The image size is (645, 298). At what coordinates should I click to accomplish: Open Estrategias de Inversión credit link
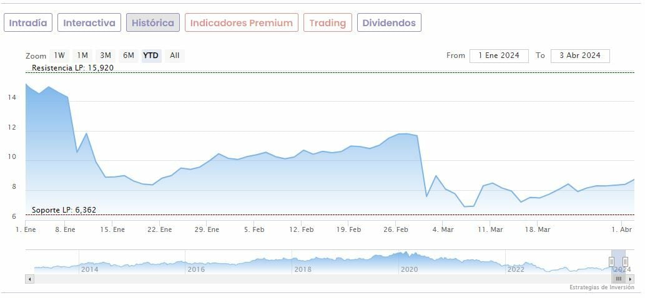click(x=601, y=287)
